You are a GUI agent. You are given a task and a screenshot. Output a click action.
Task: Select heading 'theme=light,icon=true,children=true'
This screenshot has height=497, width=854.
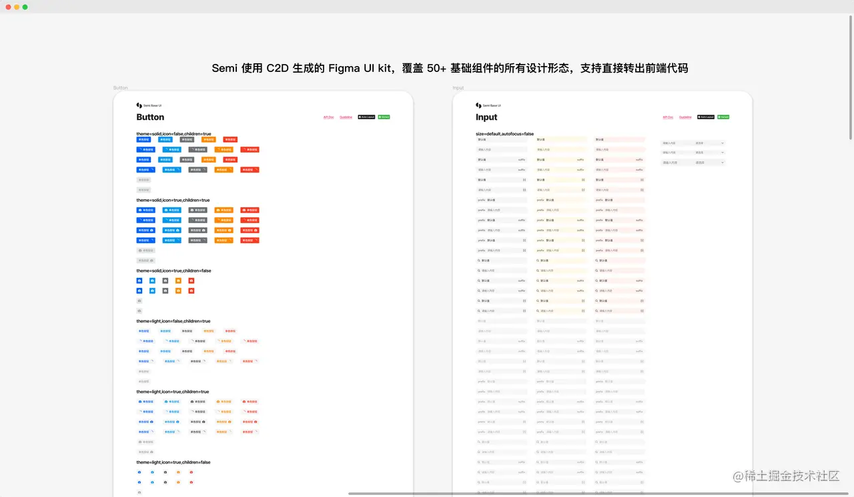tap(173, 392)
